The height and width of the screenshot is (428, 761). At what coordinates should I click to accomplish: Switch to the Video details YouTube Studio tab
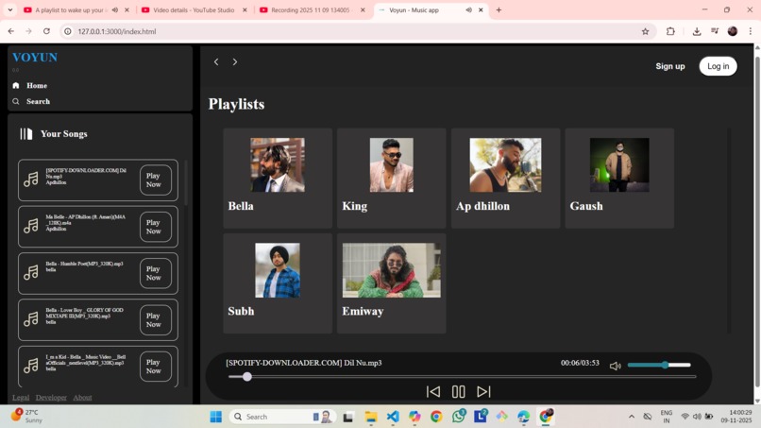tap(194, 9)
